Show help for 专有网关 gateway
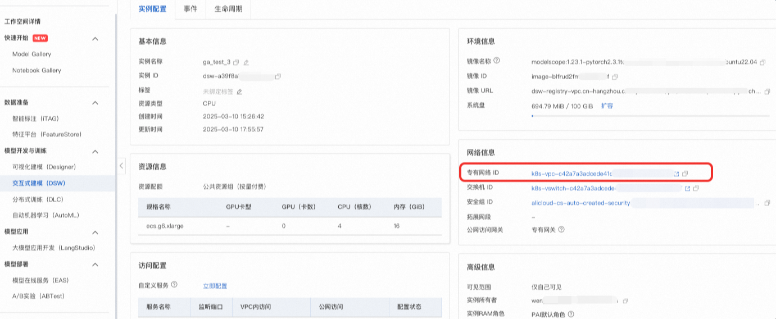This screenshot has width=776, height=319. (x=561, y=230)
